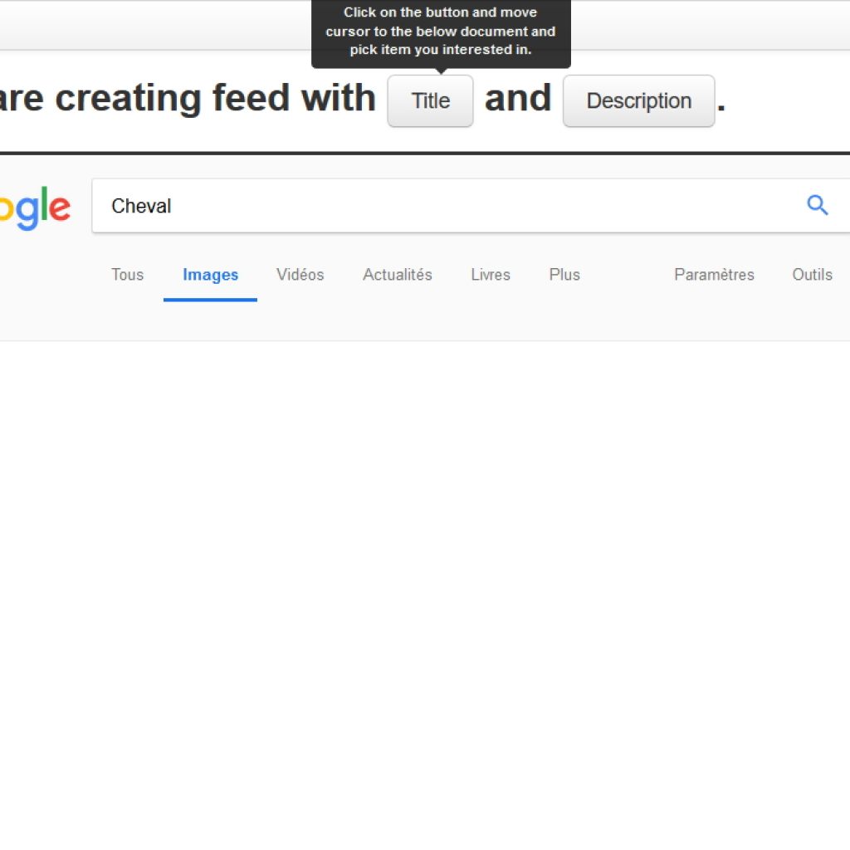
Task: Click the blue underline beneath Images
Action: click(210, 300)
